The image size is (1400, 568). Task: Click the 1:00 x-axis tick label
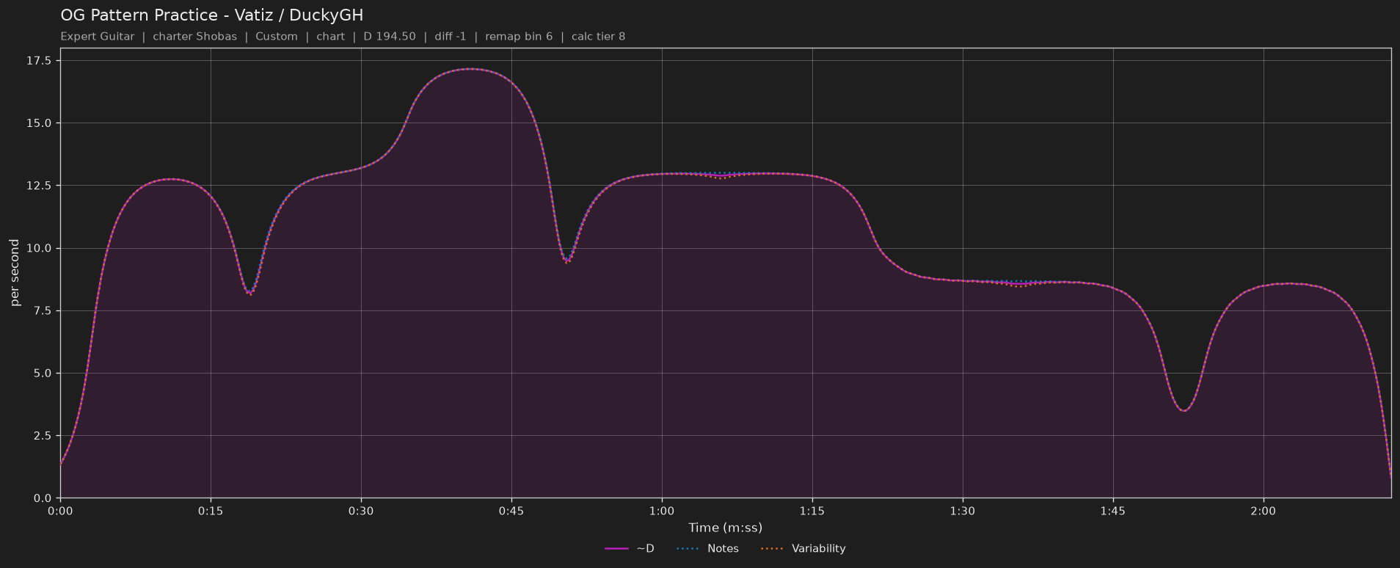click(x=662, y=511)
